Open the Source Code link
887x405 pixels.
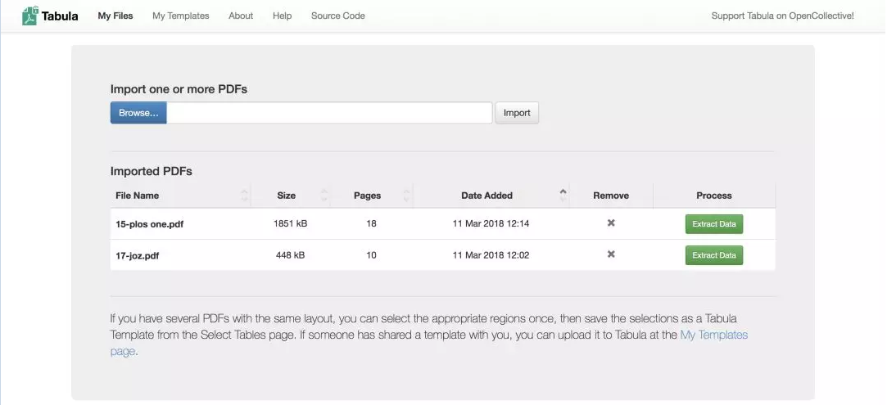point(337,16)
